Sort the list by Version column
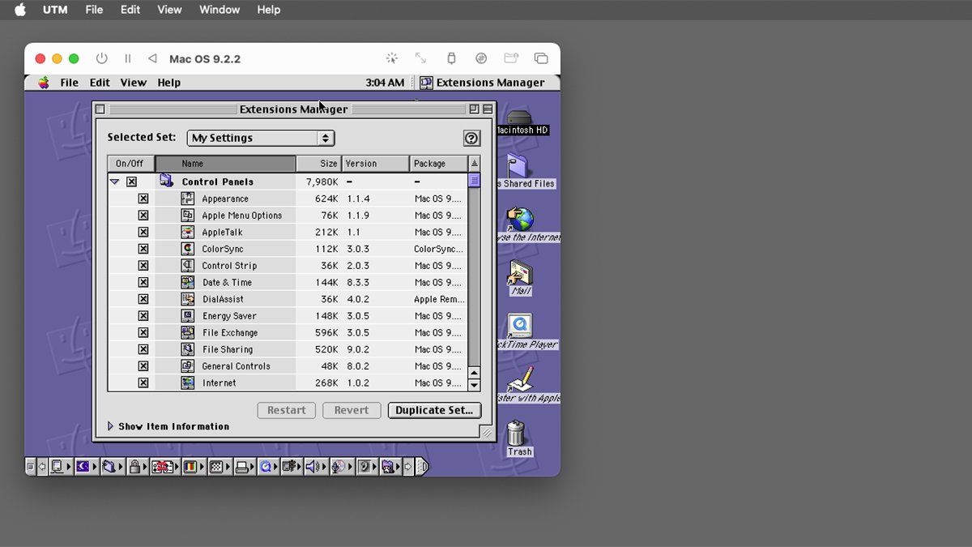Viewport: 972px width, 547px height. 375,164
